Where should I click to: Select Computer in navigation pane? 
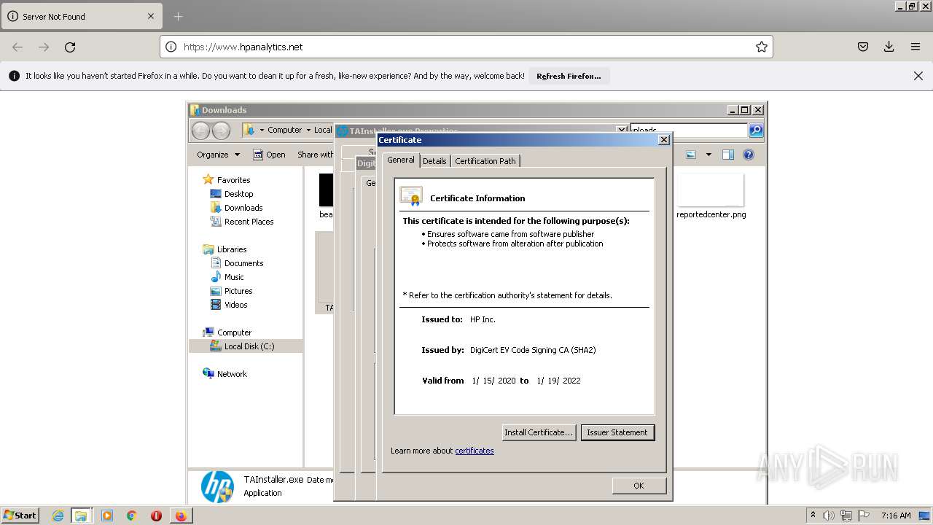234,332
